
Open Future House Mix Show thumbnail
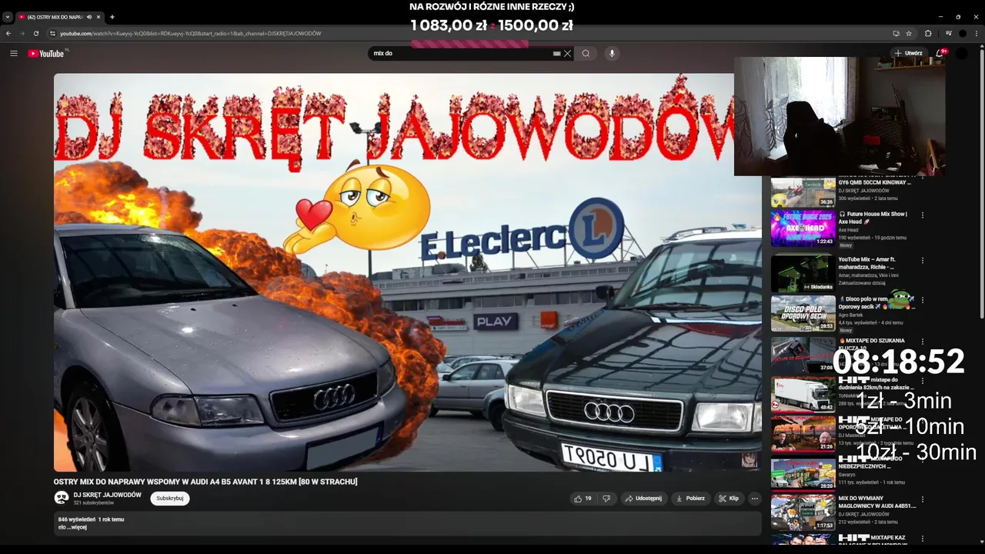tap(803, 229)
